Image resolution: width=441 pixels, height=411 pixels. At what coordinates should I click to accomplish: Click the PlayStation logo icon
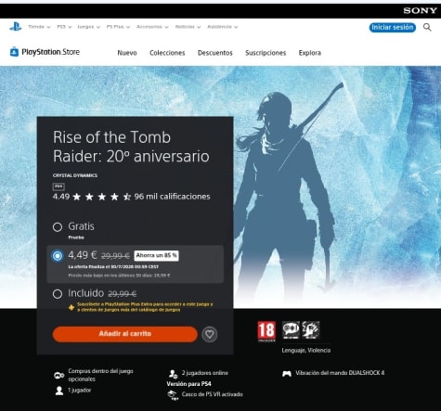(16, 27)
